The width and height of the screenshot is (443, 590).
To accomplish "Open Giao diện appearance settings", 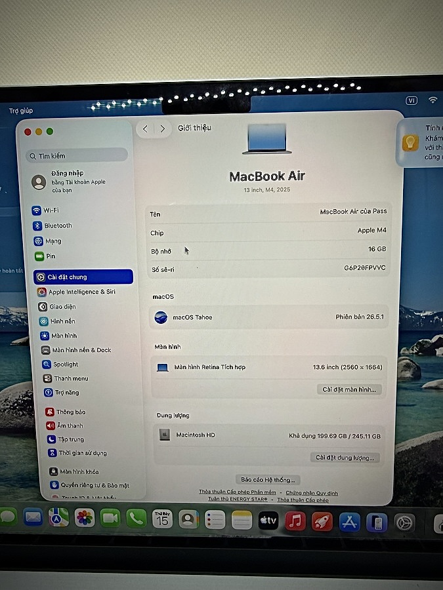I will (x=57, y=306).
